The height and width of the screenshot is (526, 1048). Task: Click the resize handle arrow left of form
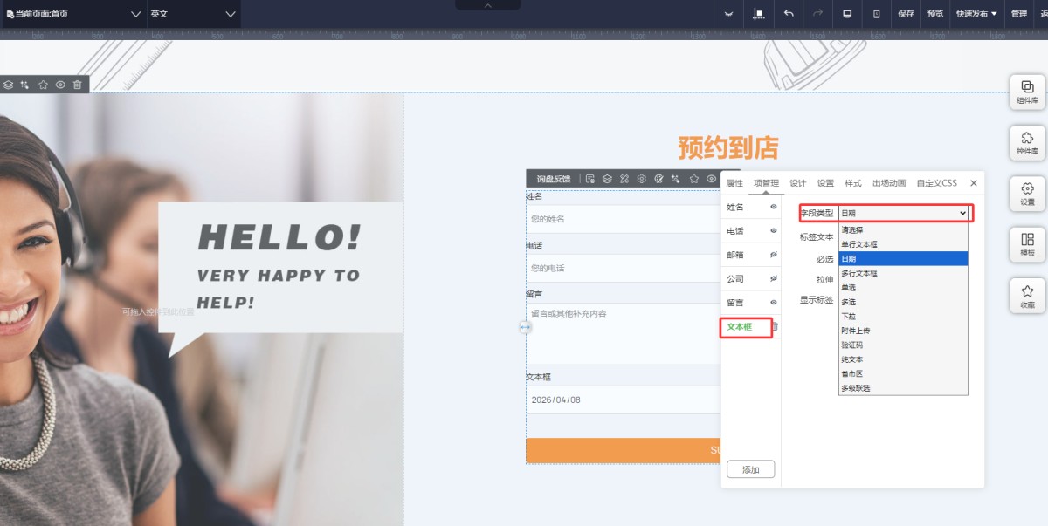(526, 327)
